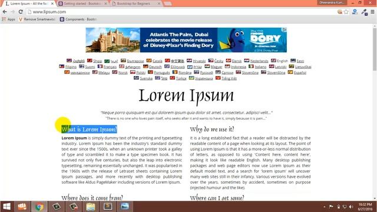Open the orange app next to Start
377x212 pixels.
22,207
